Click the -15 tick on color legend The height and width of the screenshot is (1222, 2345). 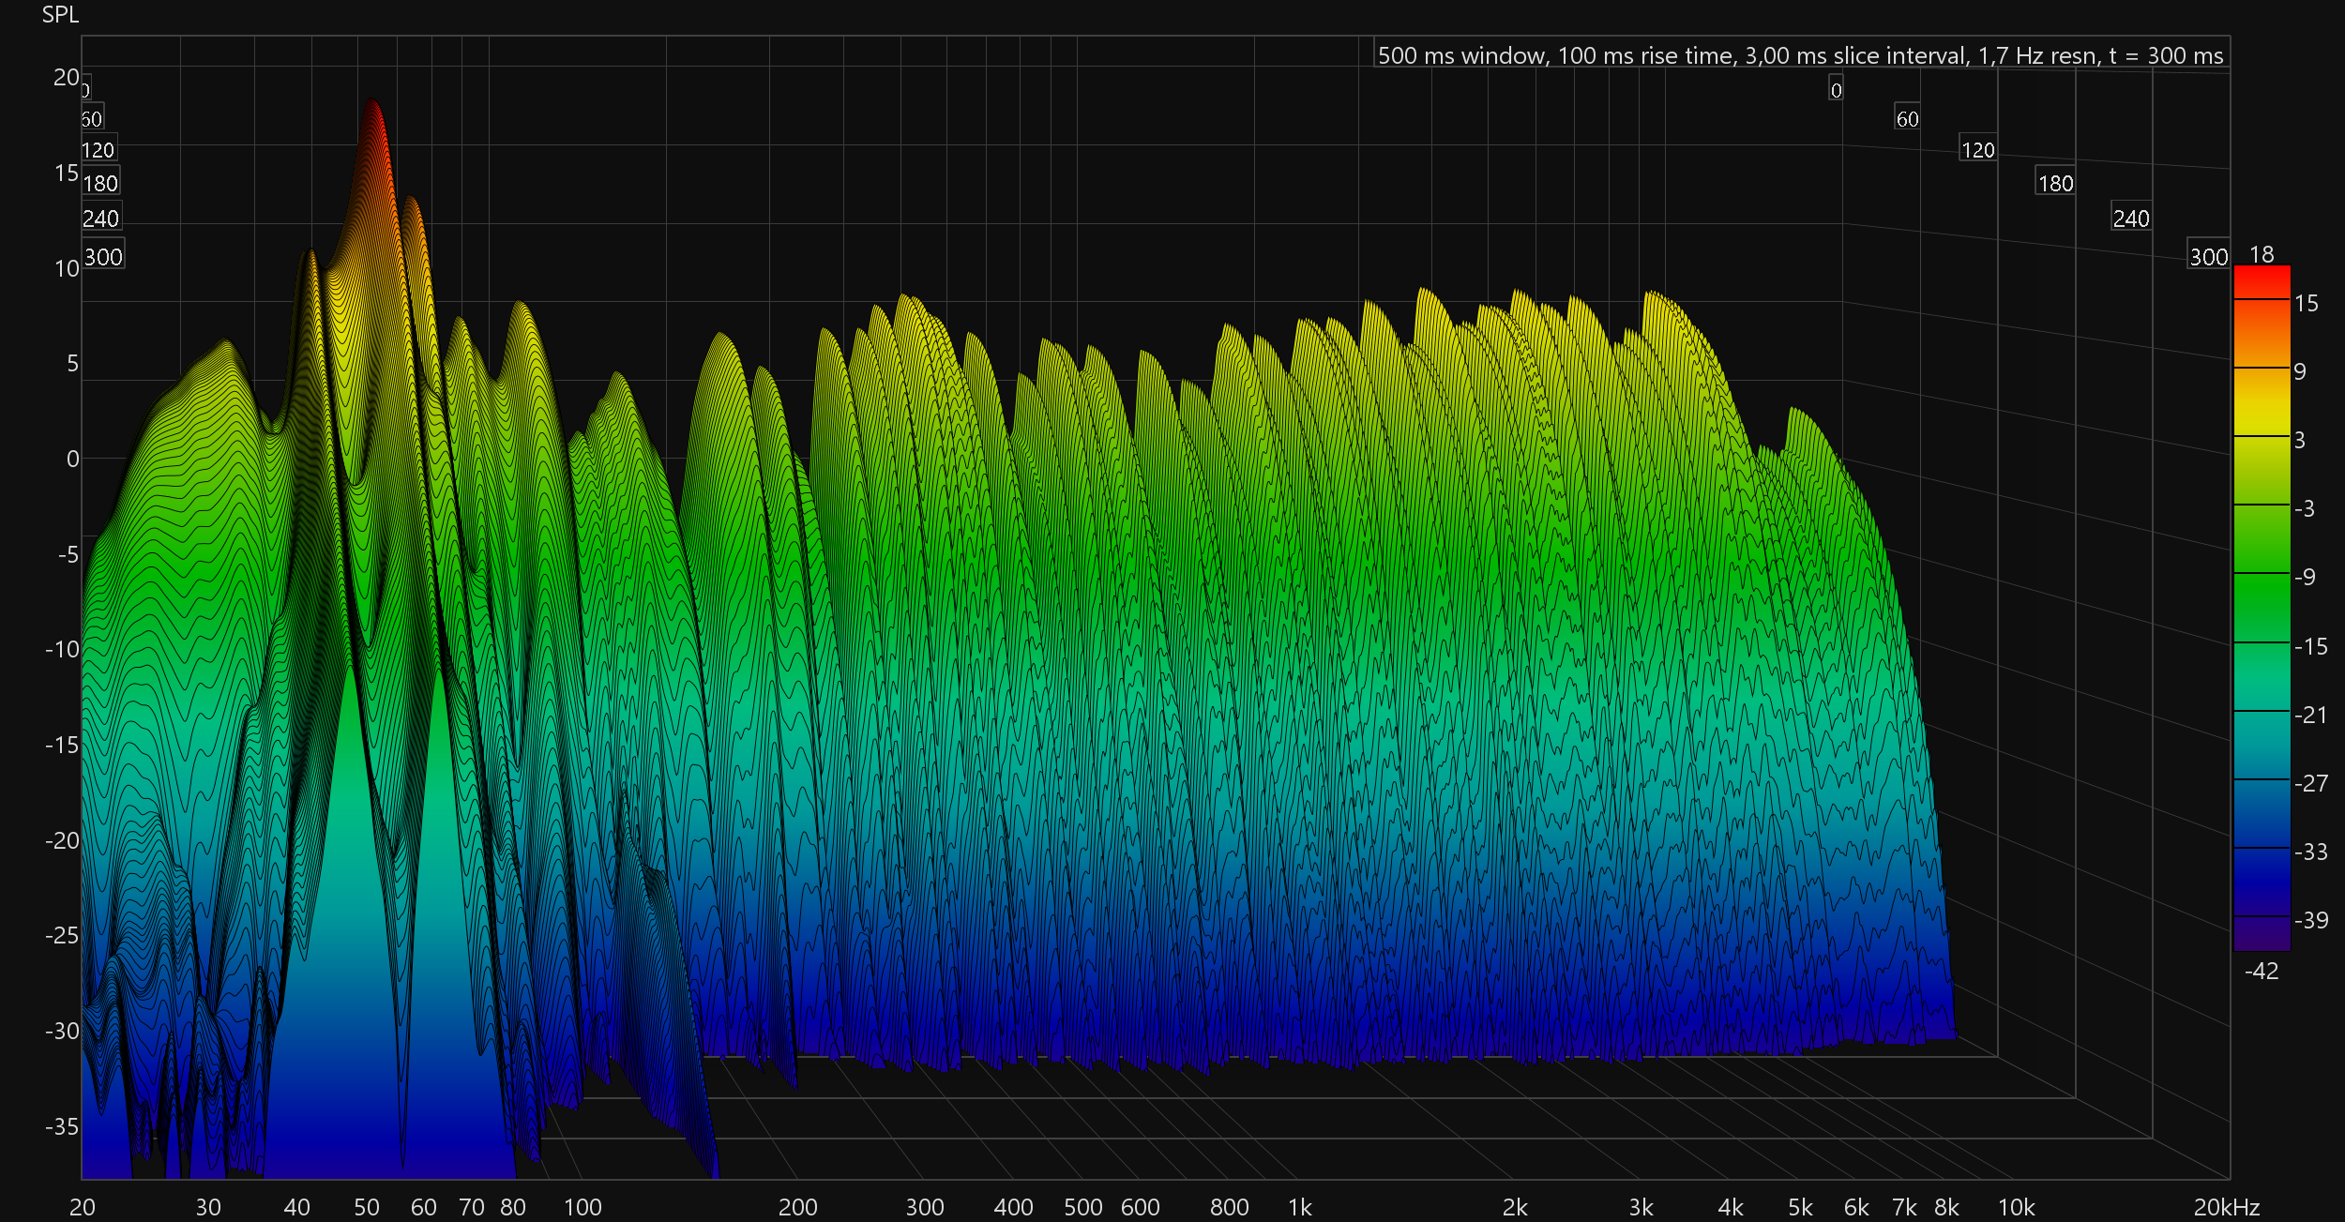pos(2311,646)
